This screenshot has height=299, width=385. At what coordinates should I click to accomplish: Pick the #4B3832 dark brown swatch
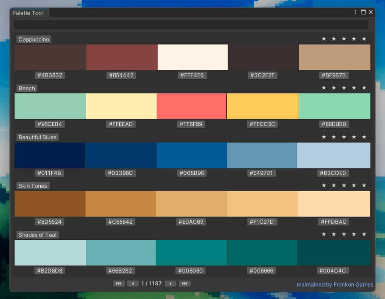[x=50, y=57]
